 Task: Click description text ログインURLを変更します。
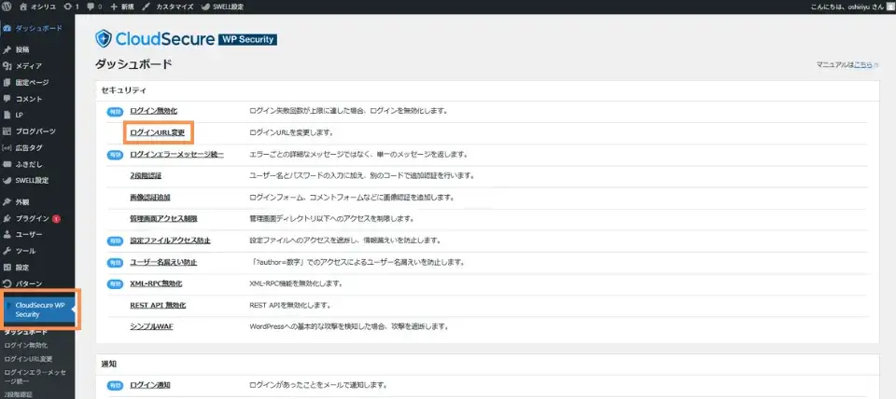(291, 133)
